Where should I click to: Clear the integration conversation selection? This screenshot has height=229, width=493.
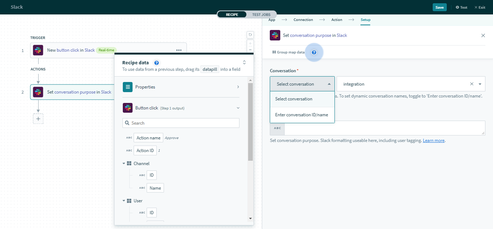pyautogui.click(x=471, y=84)
